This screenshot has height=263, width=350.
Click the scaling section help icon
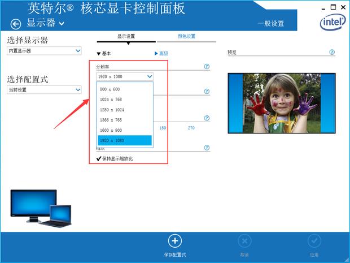tap(207, 148)
